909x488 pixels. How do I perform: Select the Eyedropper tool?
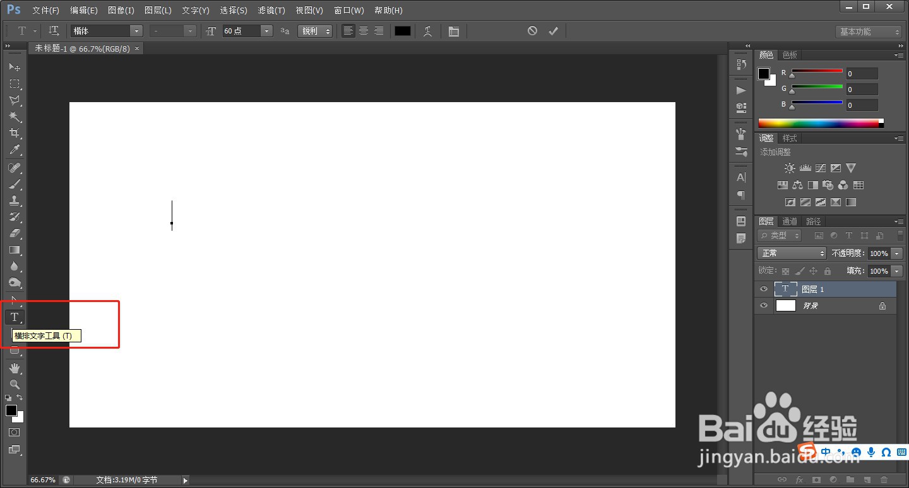[x=15, y=149]
